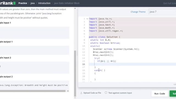The width and height of the screenshot is (176, 99).
Task: Collapse code fold arrow on line 1
Action: coord(87,19)
